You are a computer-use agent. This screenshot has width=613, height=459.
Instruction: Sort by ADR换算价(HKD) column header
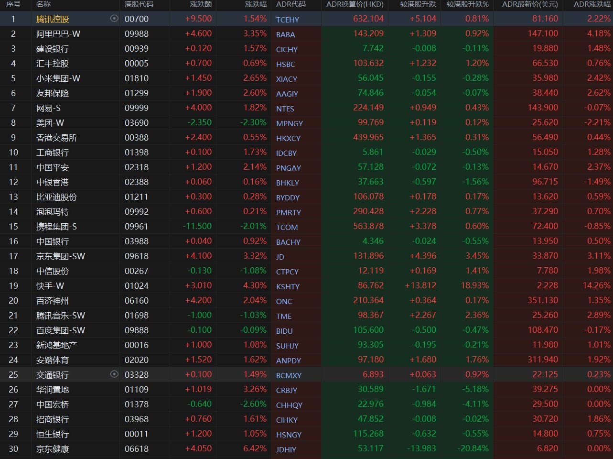[355, 4]
